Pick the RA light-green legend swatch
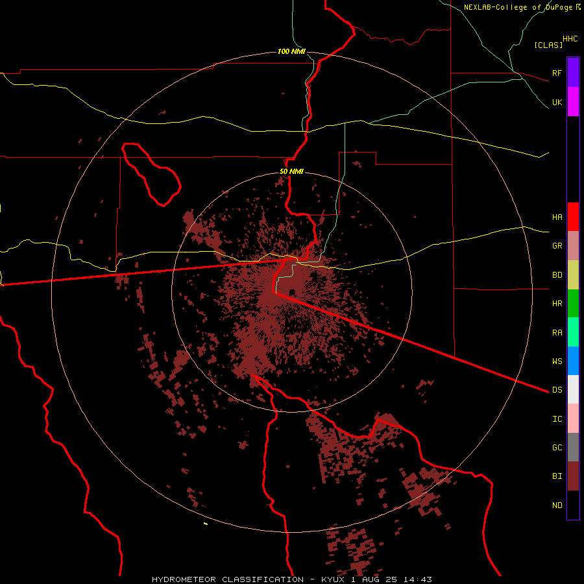 coord(573,332)
